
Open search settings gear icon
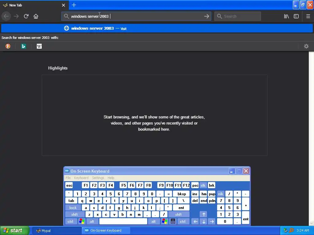306,46
